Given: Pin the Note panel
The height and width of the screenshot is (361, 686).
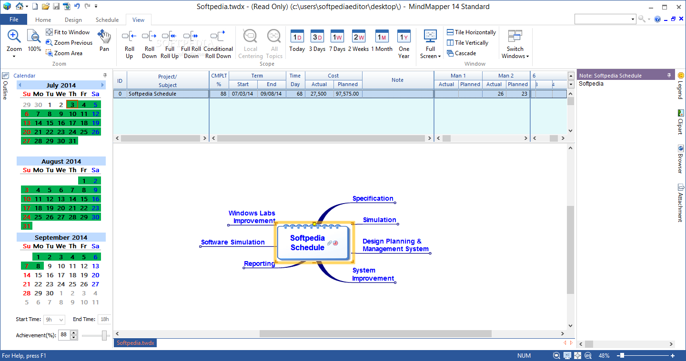Looking at the screenshot, I should tap(669, 75).
